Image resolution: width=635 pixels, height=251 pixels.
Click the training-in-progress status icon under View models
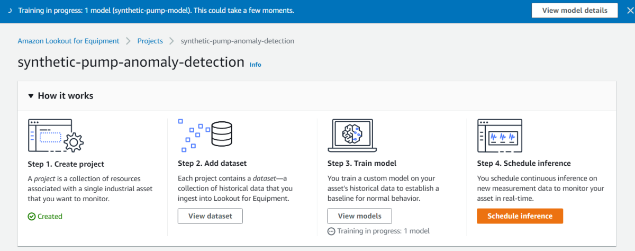click(331, 231)
